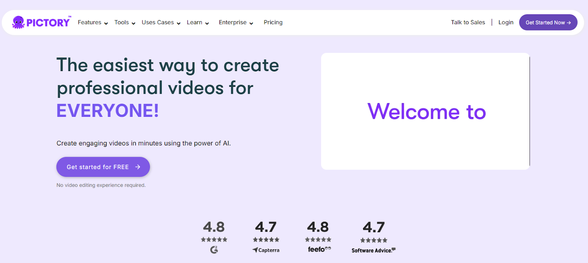Click the G2 review logo icon
Image resolution: width=588 pixels, height=263 pixels.
[214, 250]
